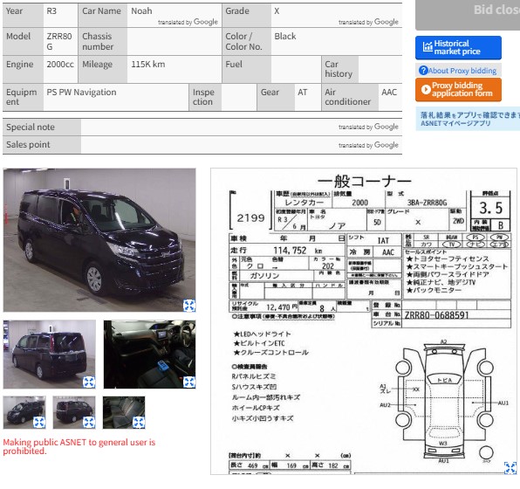This screenshot has width=520, height=489.
Task: Select the '115K km' mileage value
Action: pyautogui.click(x=148, y=64)
